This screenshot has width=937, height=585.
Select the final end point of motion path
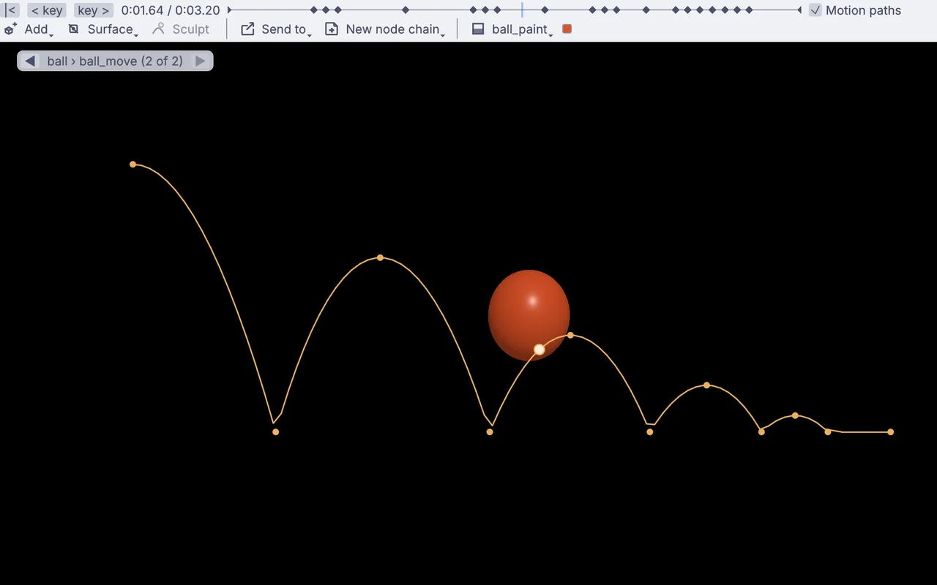[890, 431]
